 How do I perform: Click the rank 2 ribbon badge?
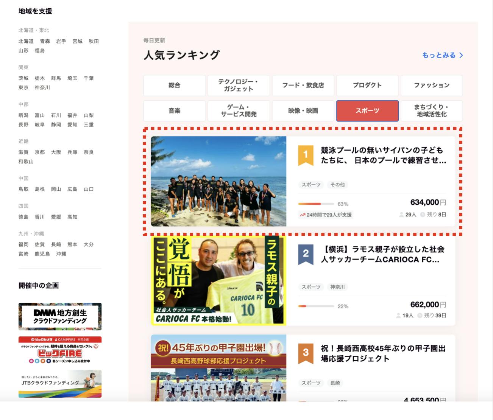point(306,254)
